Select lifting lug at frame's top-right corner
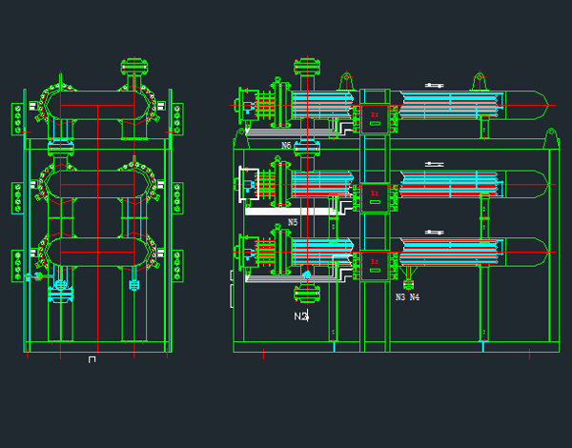The image size is (572, 448). tap(550, 137)
